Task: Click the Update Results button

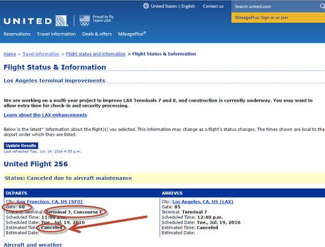Action: [21, 145]
